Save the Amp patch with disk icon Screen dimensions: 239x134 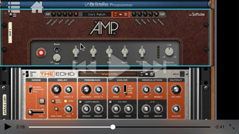126,14
